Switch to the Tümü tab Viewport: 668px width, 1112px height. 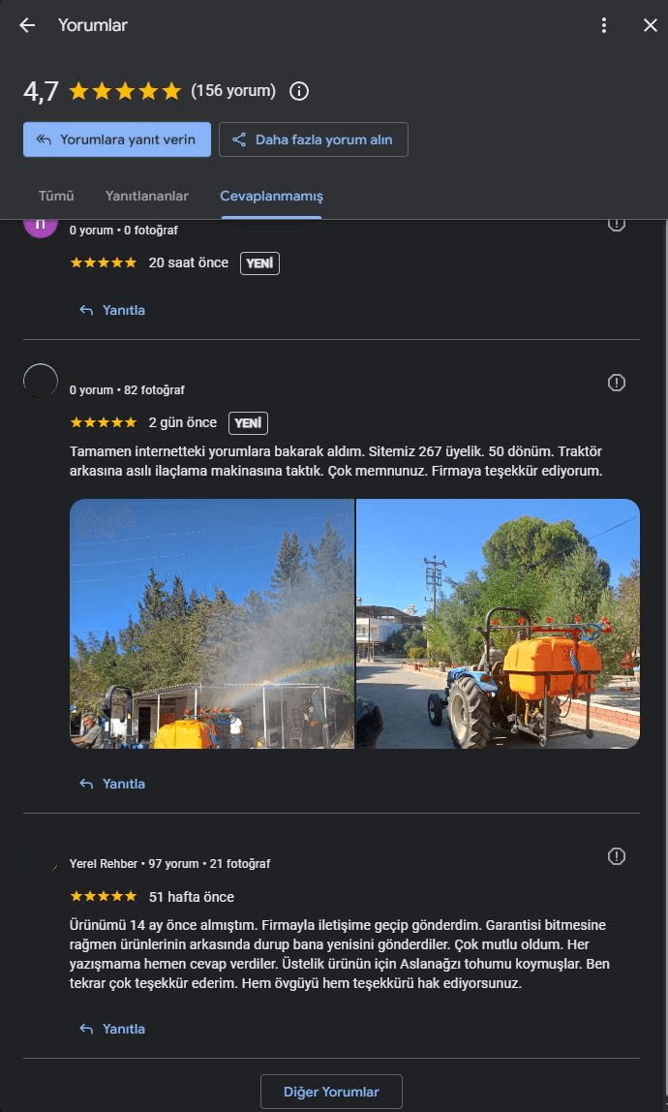(x=56, y=196)
